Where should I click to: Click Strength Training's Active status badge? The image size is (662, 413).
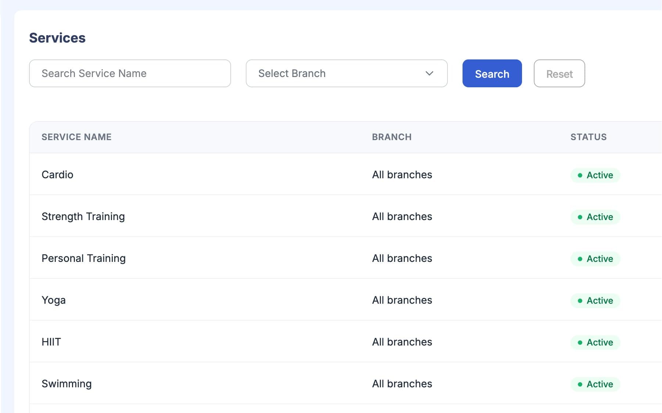point(595,217)
